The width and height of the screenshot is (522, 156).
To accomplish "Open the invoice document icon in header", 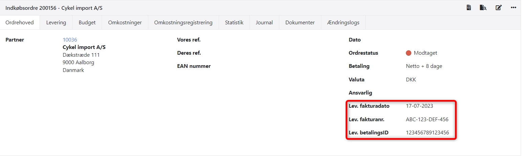I will tap(469, 7).
